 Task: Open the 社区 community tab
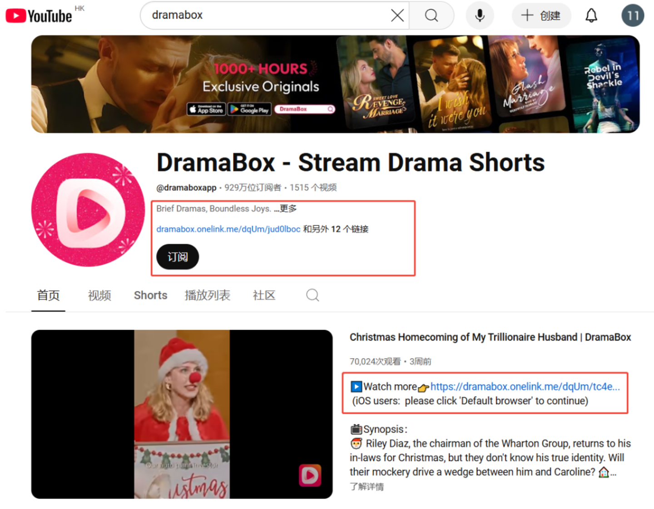[264, 296]
